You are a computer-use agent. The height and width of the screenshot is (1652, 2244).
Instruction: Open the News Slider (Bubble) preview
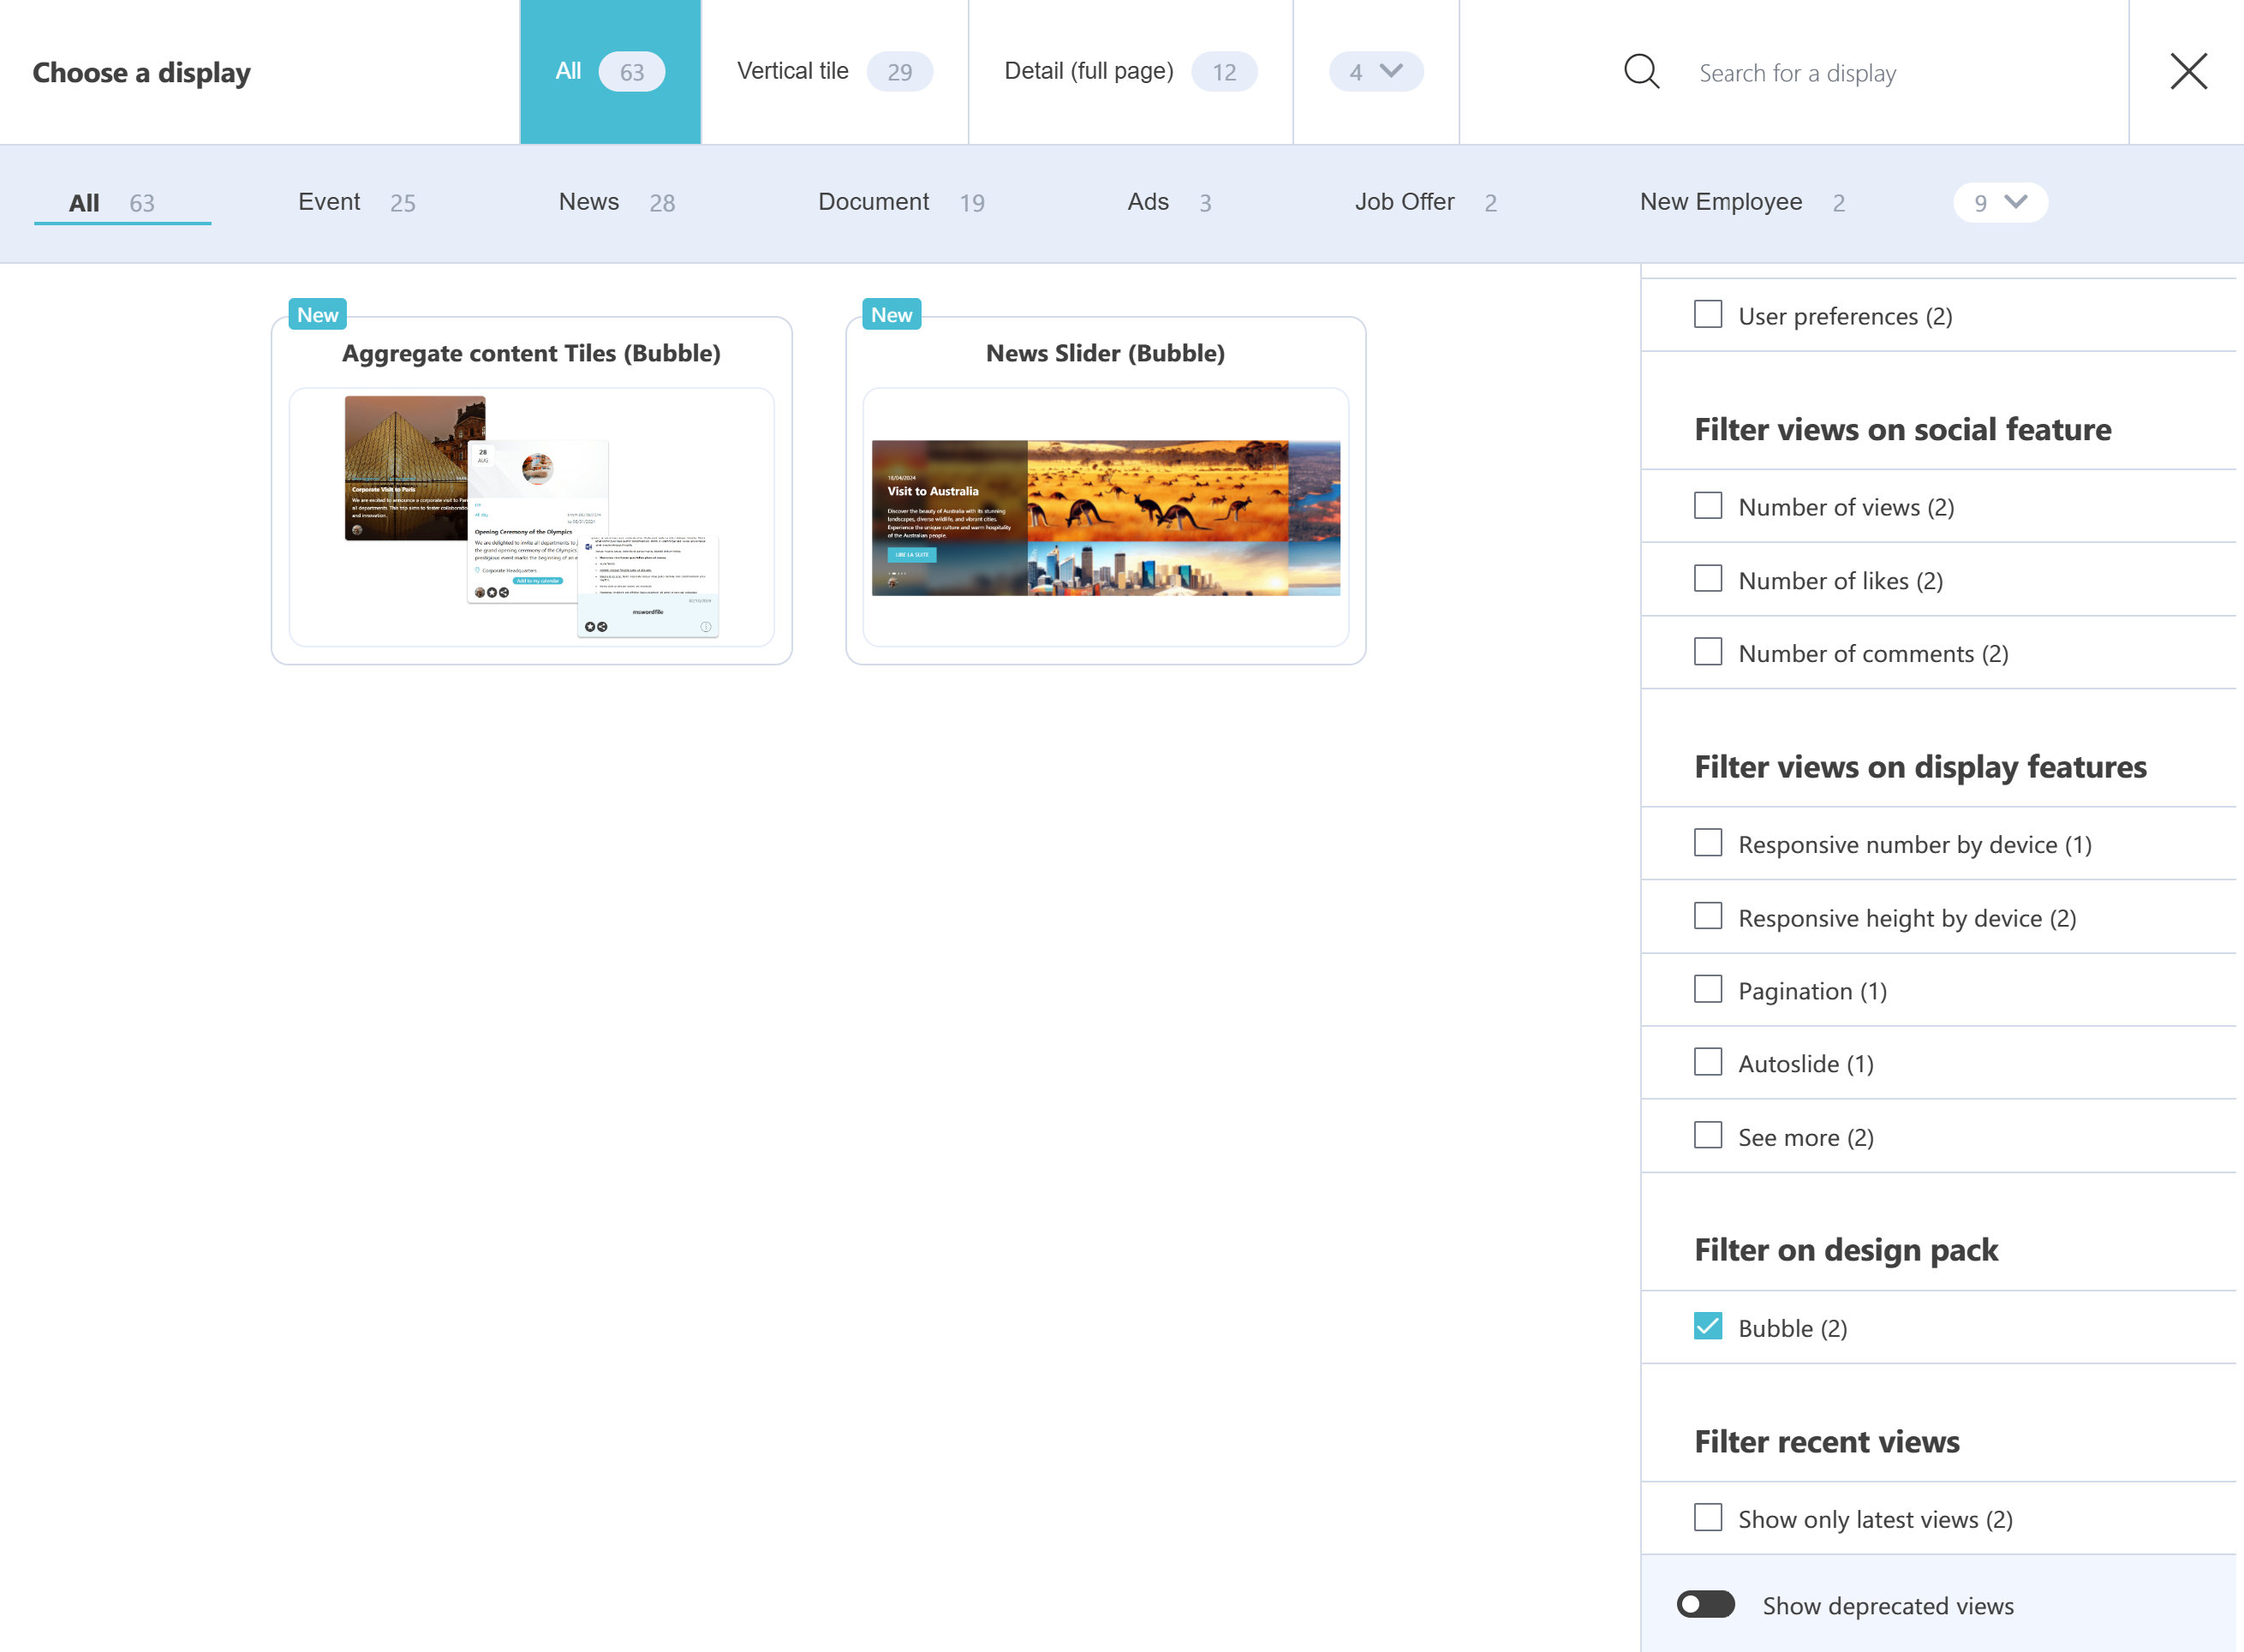1105,517
